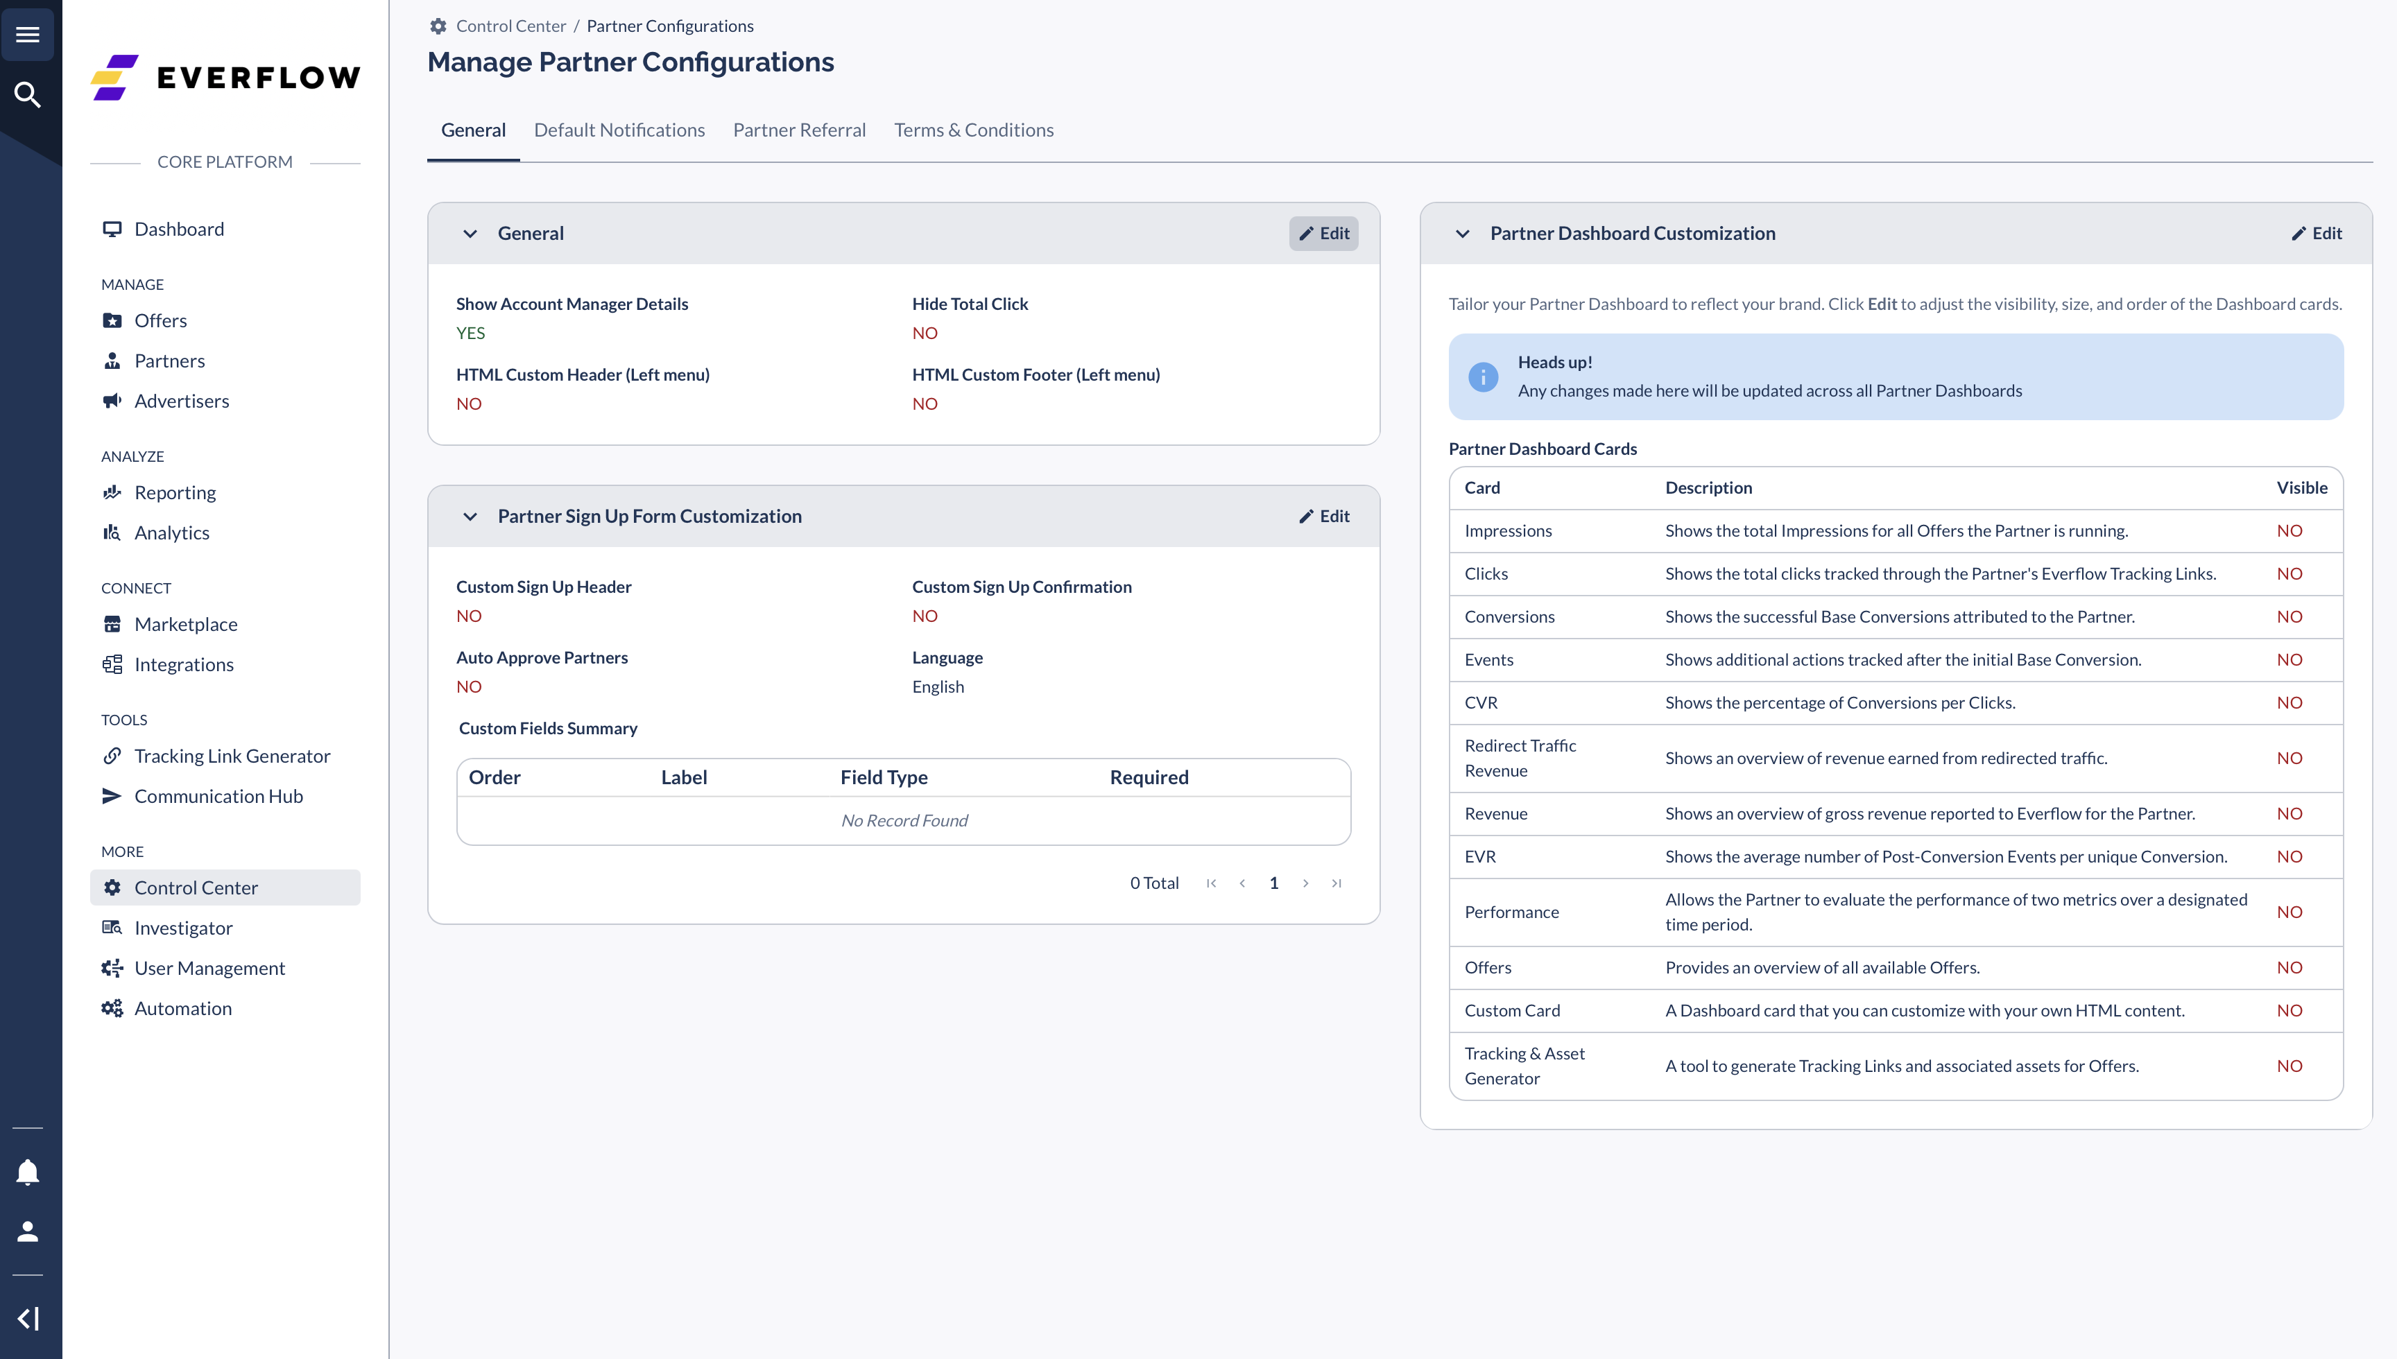This screenshot has width=2397, height=1359.
Task: Switch to the General tab
Action: click(473, 130)
